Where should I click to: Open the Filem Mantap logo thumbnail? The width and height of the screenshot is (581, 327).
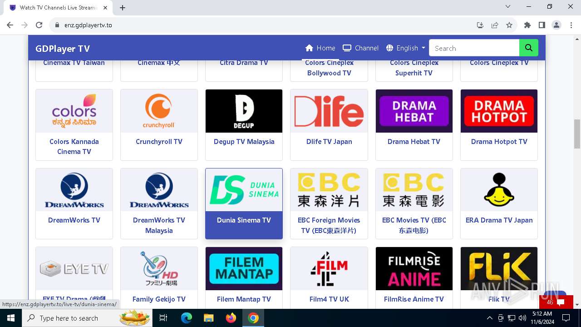(244, 268)
